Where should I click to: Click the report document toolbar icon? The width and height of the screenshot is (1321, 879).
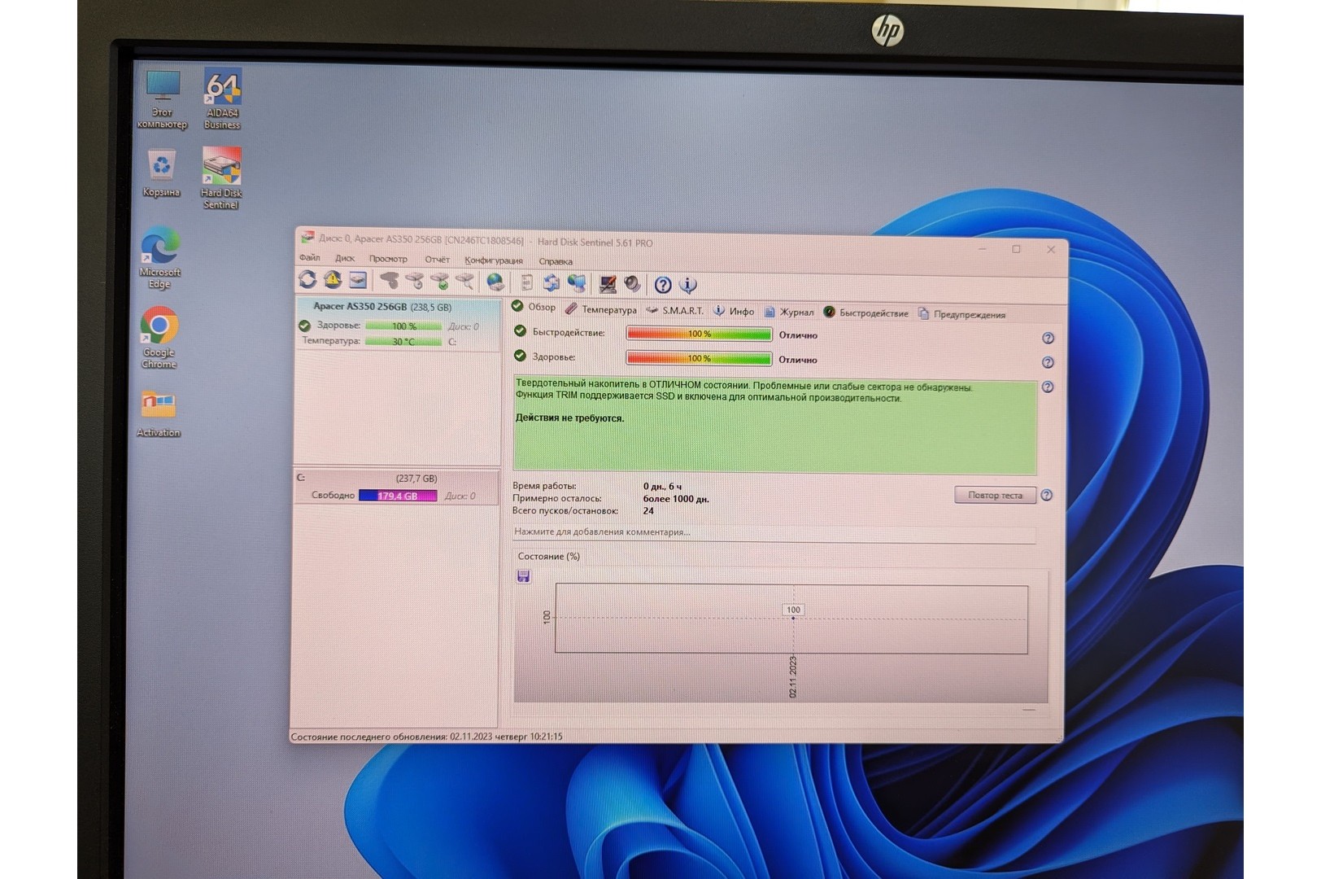pos(526,282)
